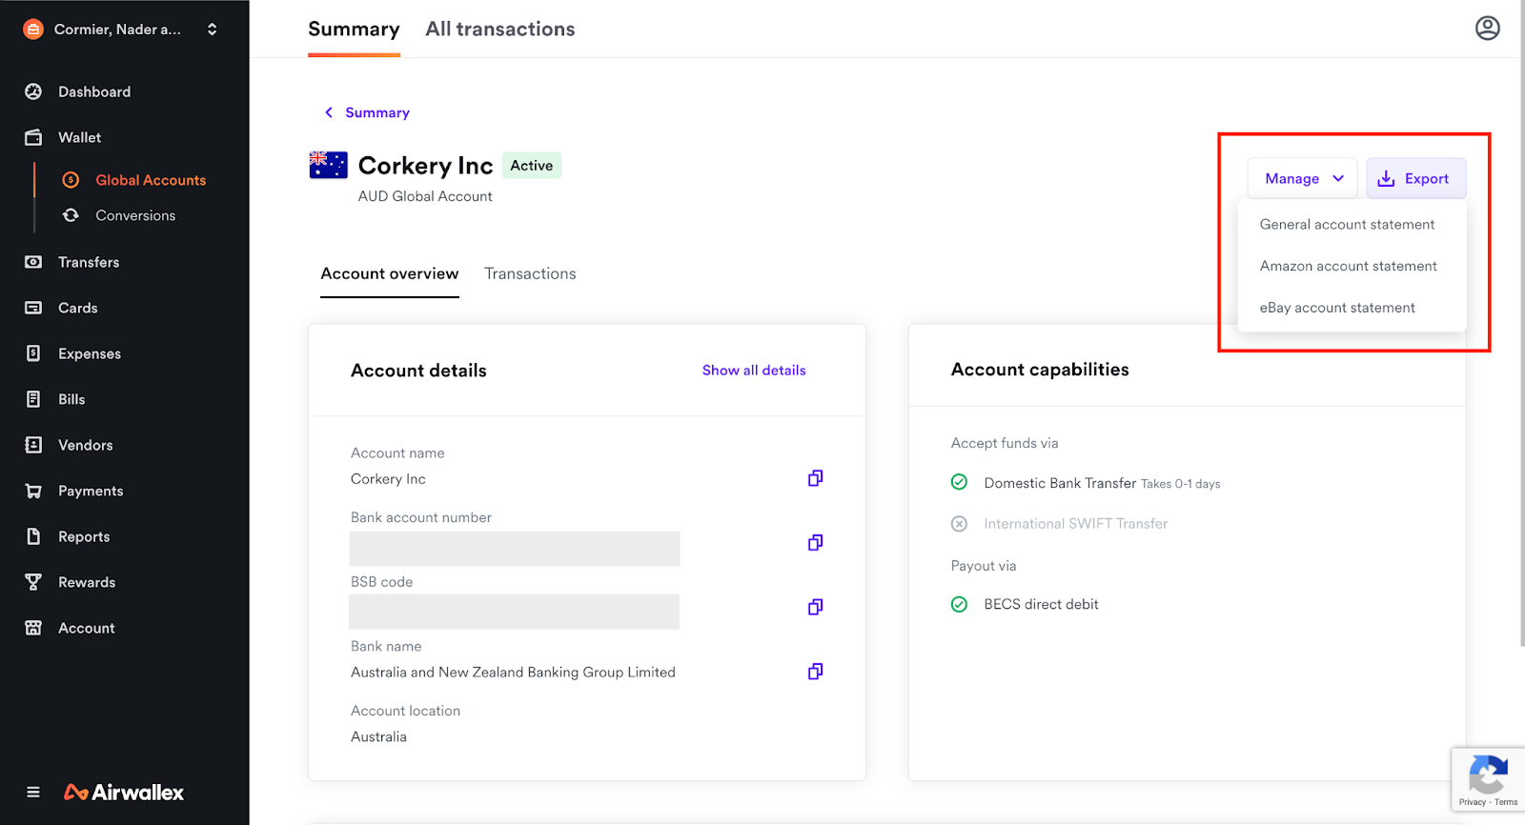Collapse sidebar with the hamburger icon

click(33, 792)
